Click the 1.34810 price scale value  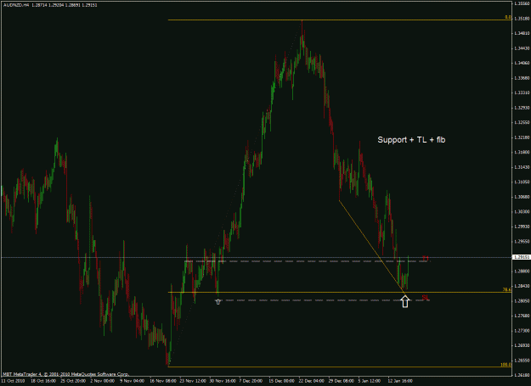pos(522,33)
